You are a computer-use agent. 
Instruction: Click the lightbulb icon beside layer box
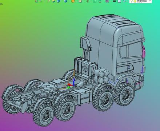[x=132, y=1]
